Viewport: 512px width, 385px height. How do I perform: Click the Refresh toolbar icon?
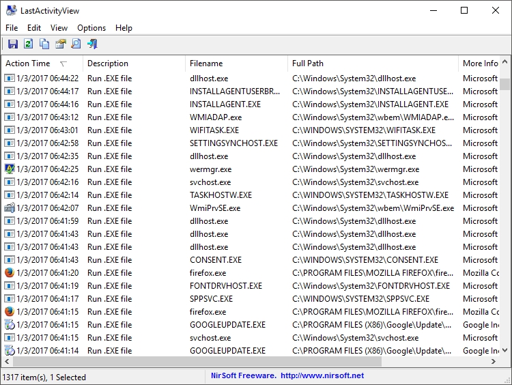[x=29, y=44]
